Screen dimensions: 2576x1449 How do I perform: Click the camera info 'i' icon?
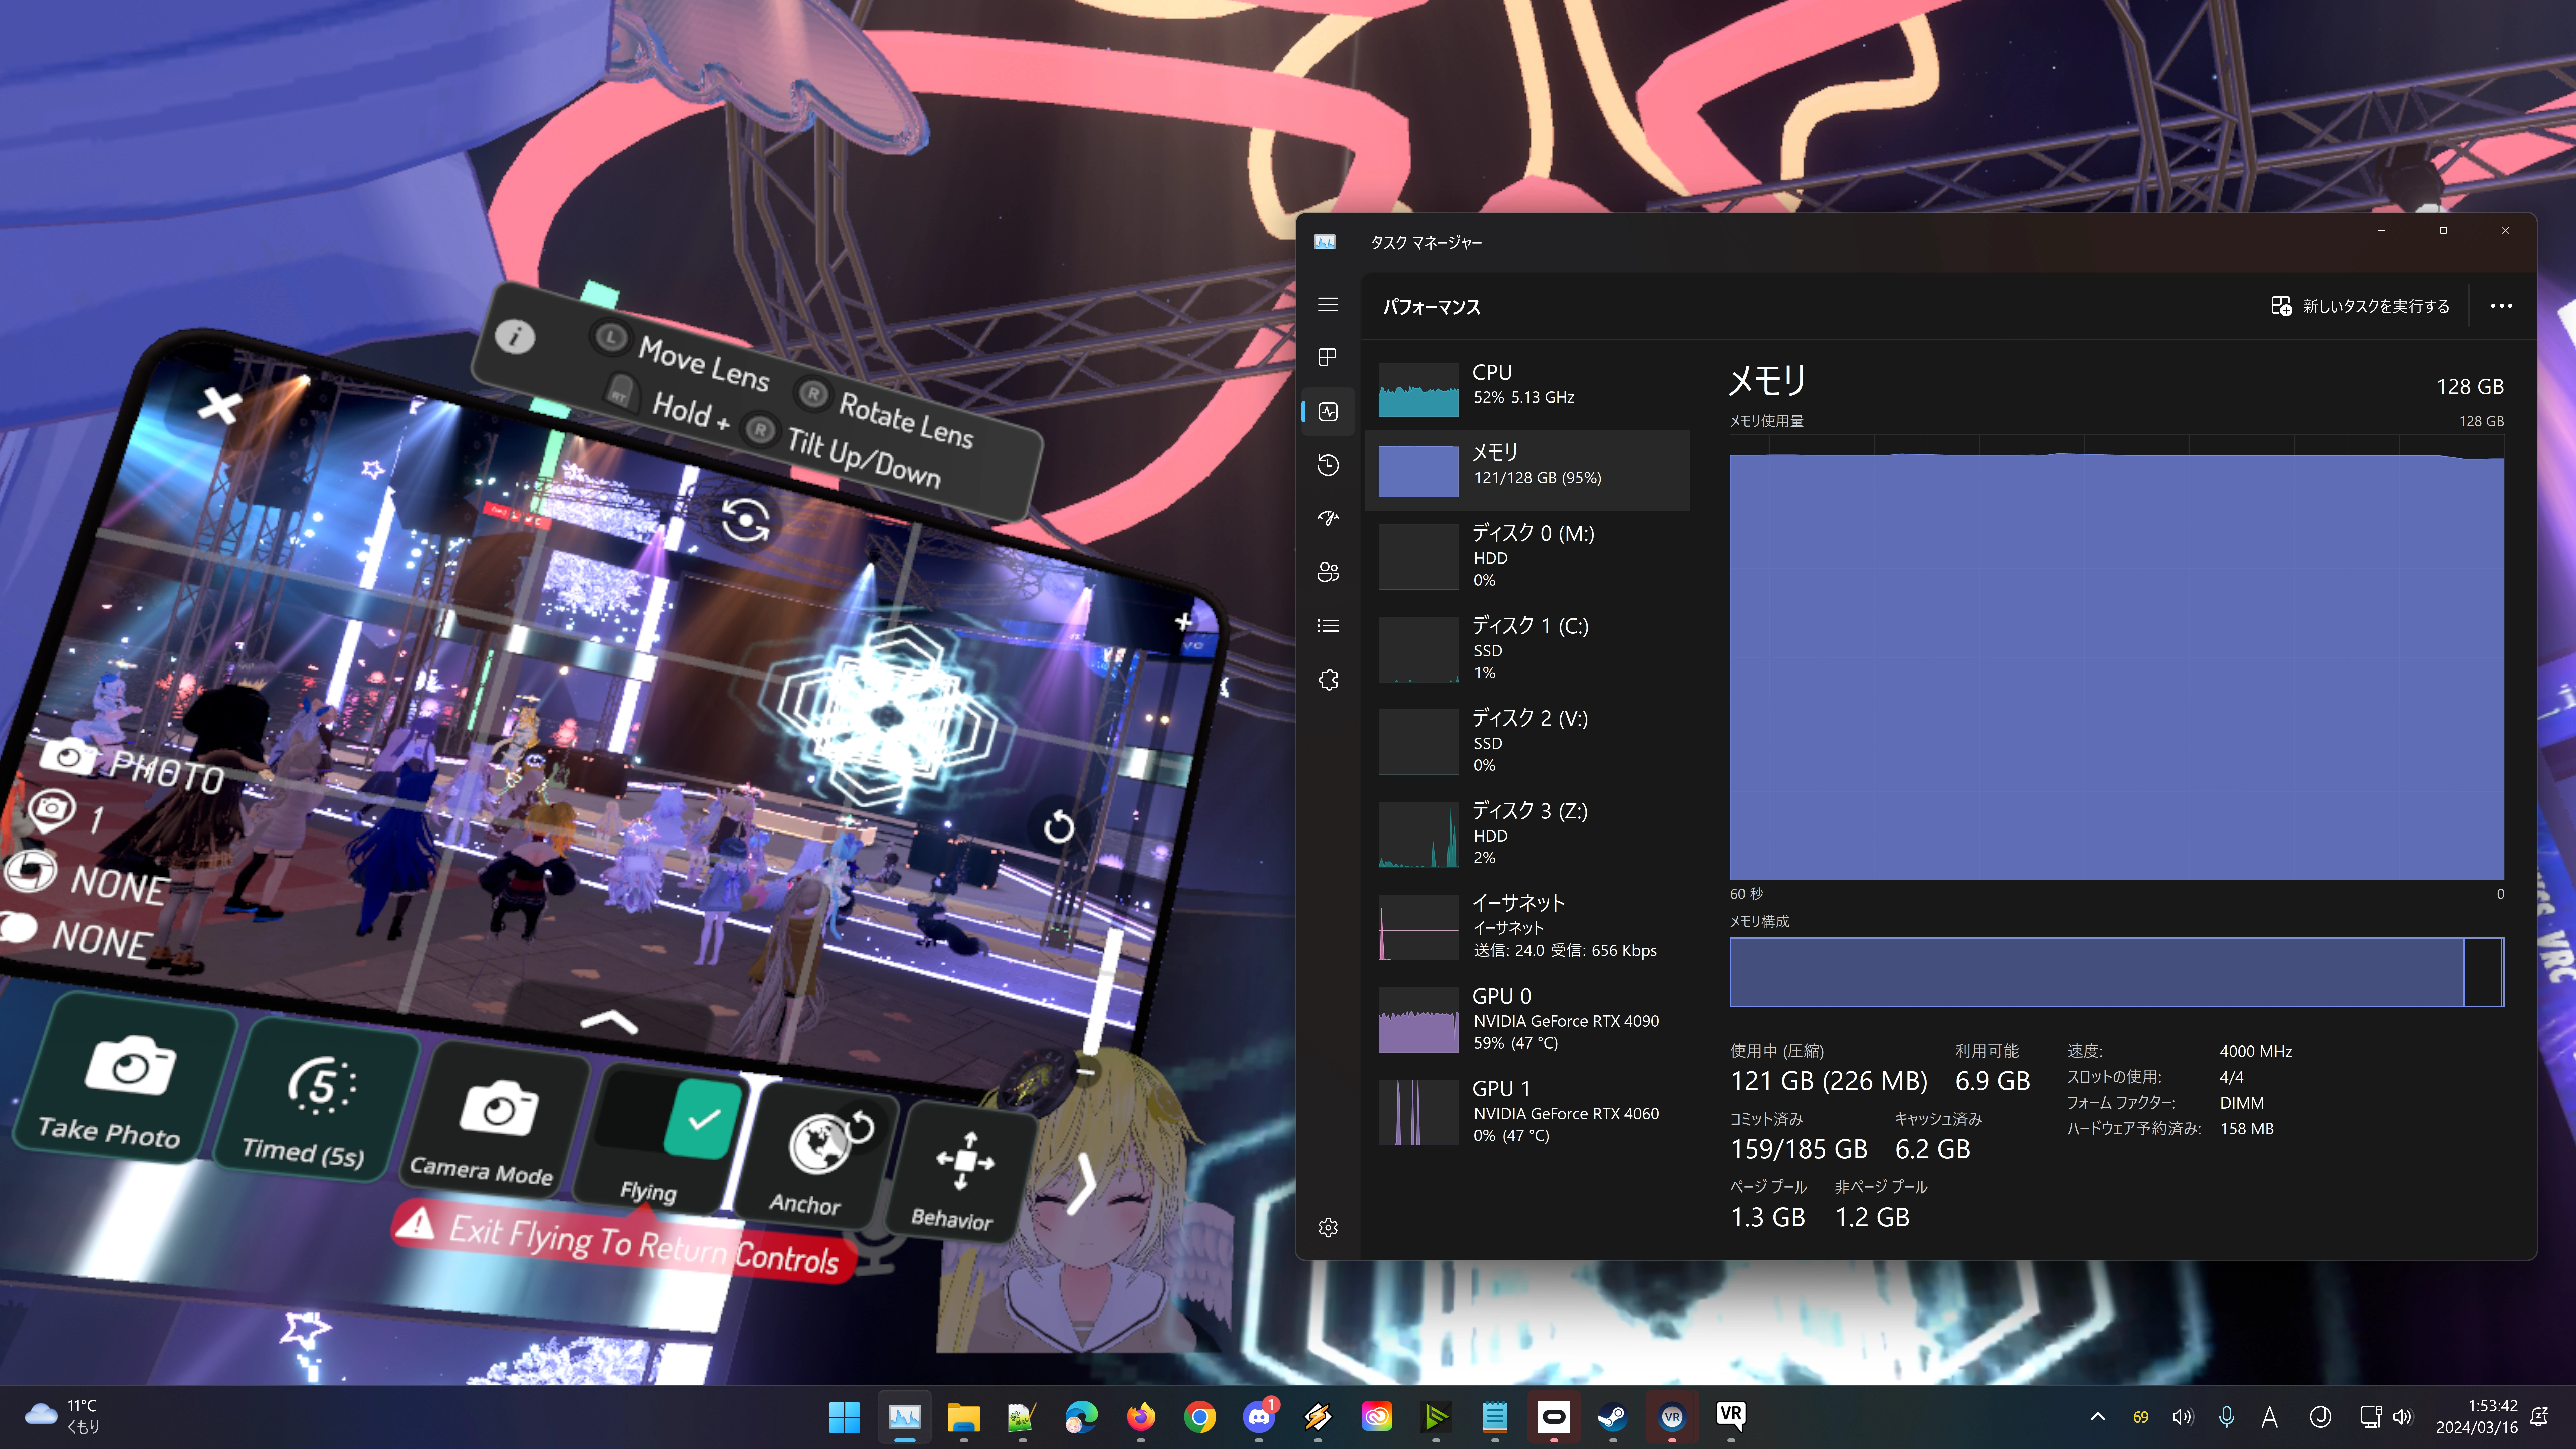coord(515,337)
